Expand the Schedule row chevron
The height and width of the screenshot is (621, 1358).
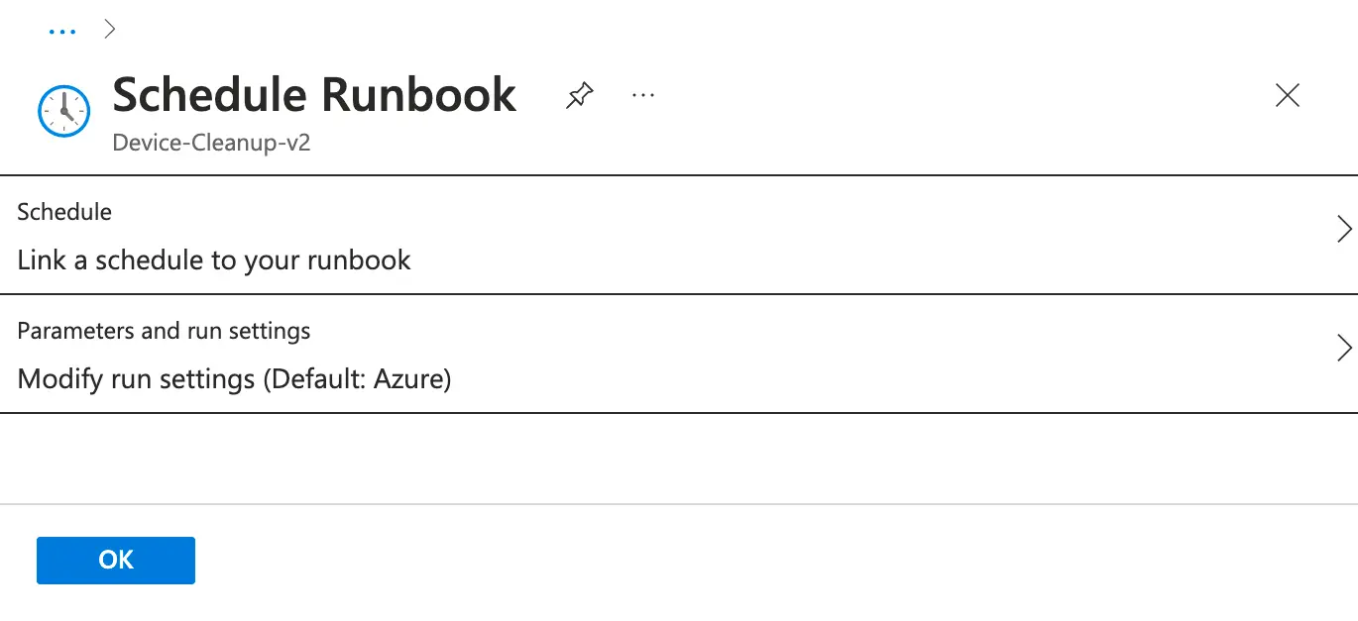pos(1344,230)
